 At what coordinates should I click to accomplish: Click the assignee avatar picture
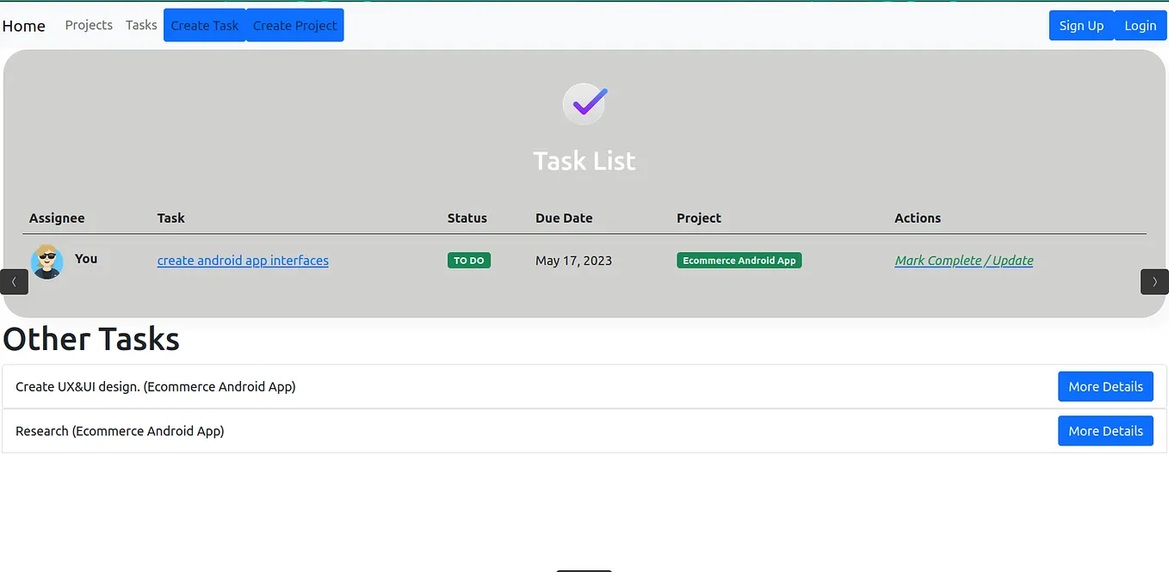(46, 261)
